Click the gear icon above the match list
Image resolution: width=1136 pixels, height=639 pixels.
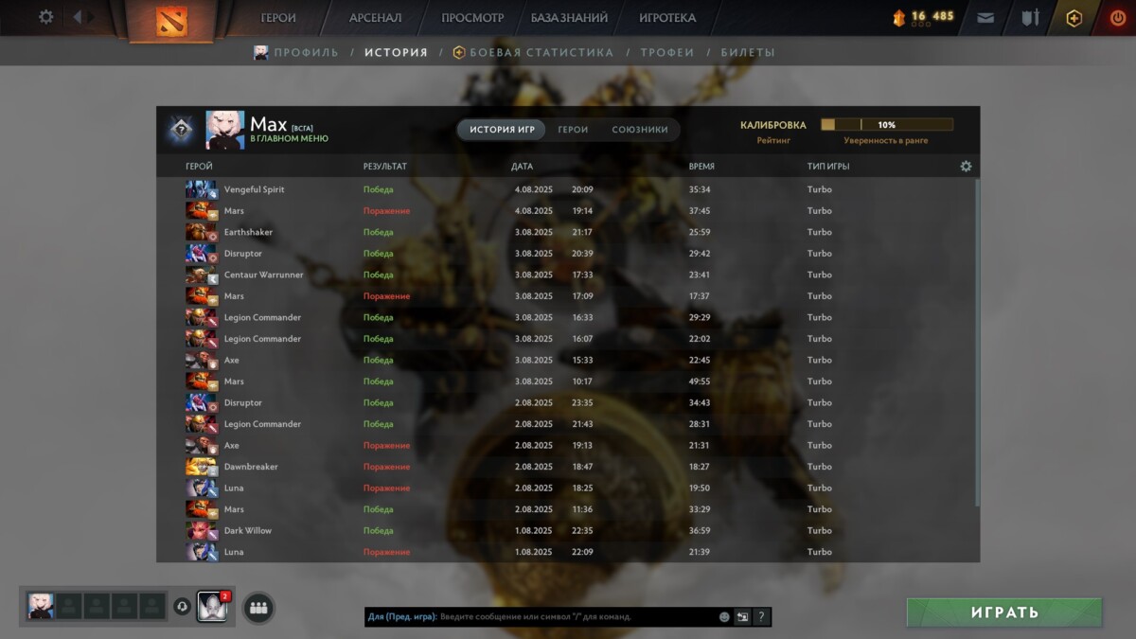pos(966,165)
